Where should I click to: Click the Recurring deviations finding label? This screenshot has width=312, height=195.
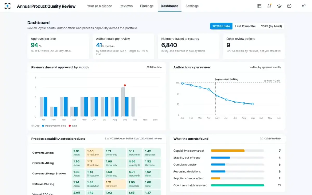tap(187, 172)
